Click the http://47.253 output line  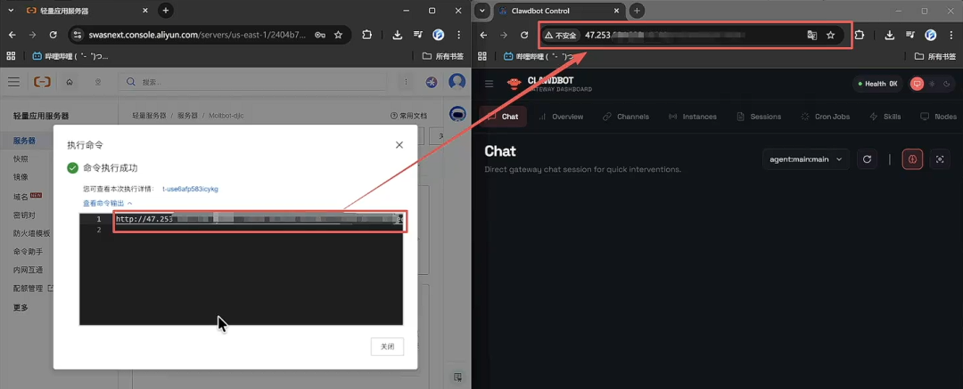tap(260, 219)
